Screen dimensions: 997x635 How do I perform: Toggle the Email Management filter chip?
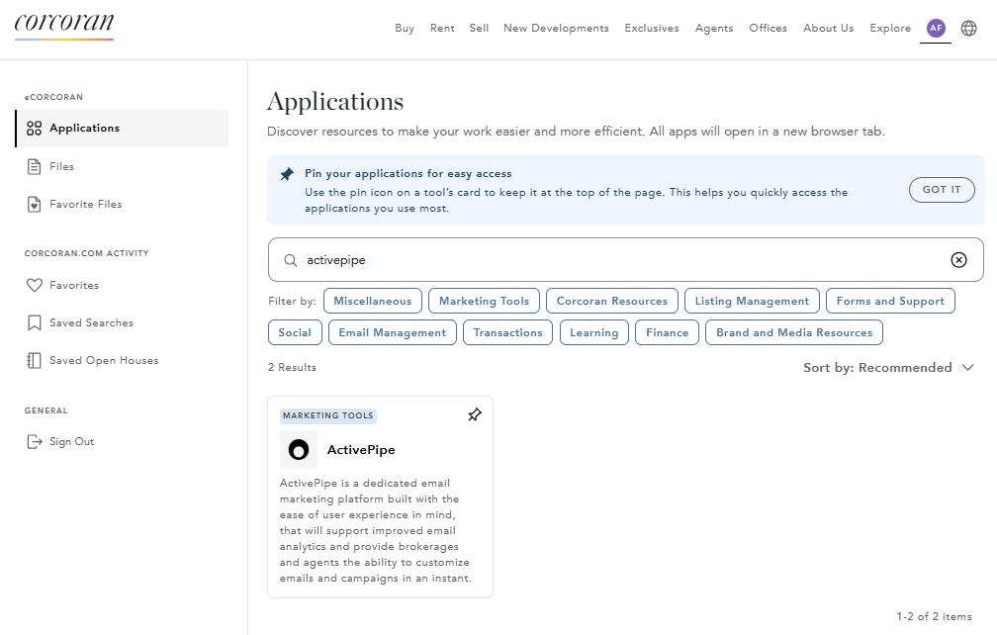click(393, 332)
